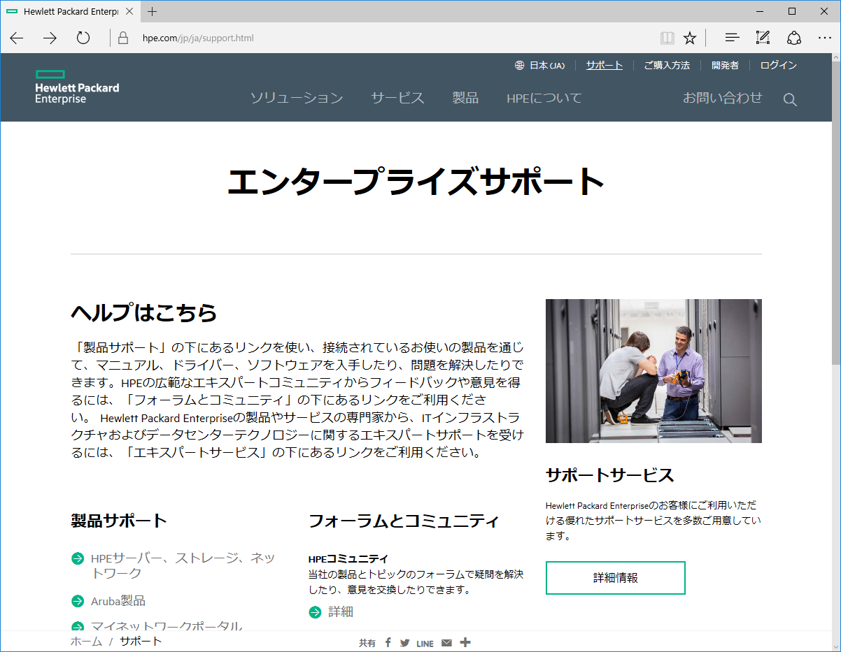
Task: Click the arrow icon beside HPEサーバー link
Action: coord(78,558)
